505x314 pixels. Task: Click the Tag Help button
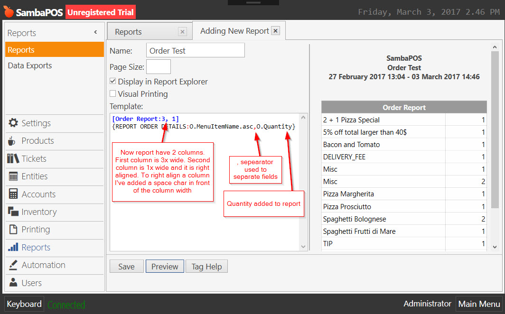(206, 266)
